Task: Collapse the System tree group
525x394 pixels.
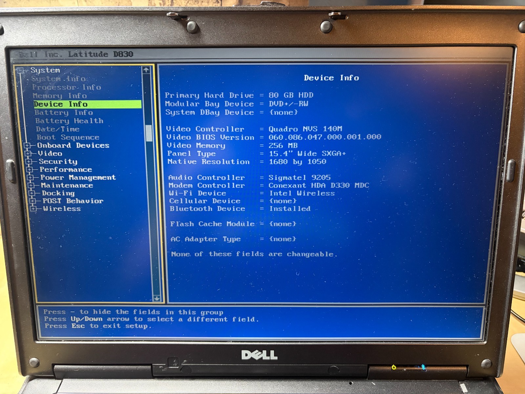Action: click(20, 70)
